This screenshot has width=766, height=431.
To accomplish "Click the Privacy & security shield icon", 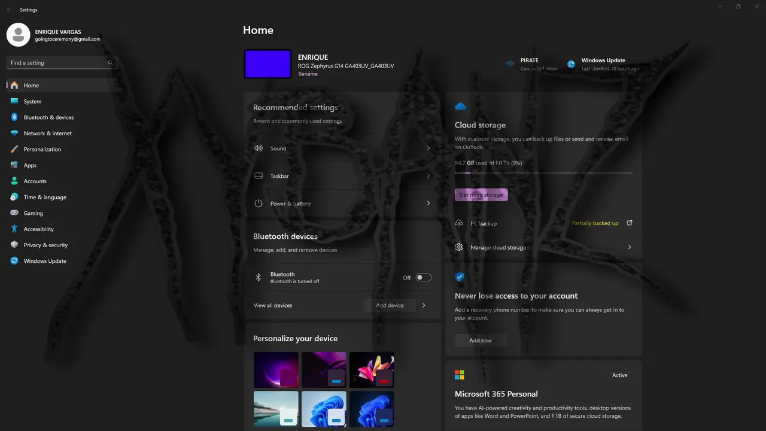I will [14, 245].
